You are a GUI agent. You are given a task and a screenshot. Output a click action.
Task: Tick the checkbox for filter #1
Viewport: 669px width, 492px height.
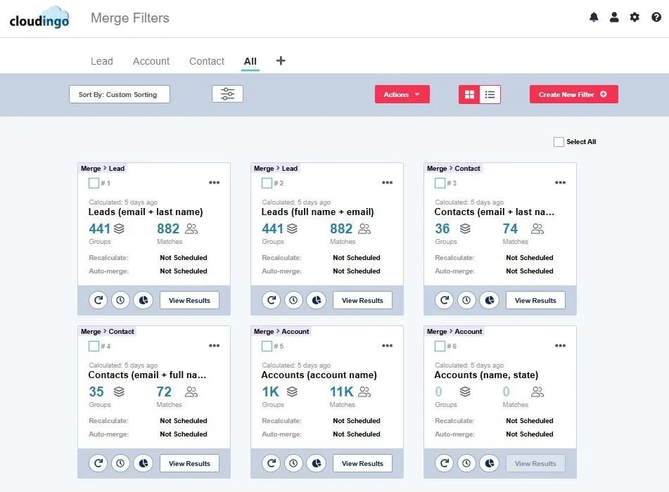click(x=94, y=183)
